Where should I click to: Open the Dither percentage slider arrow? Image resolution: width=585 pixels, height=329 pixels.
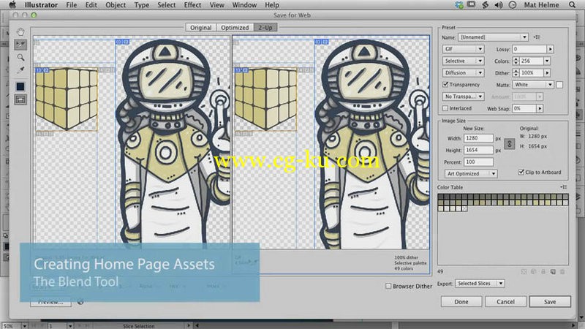tap(547, 72)
